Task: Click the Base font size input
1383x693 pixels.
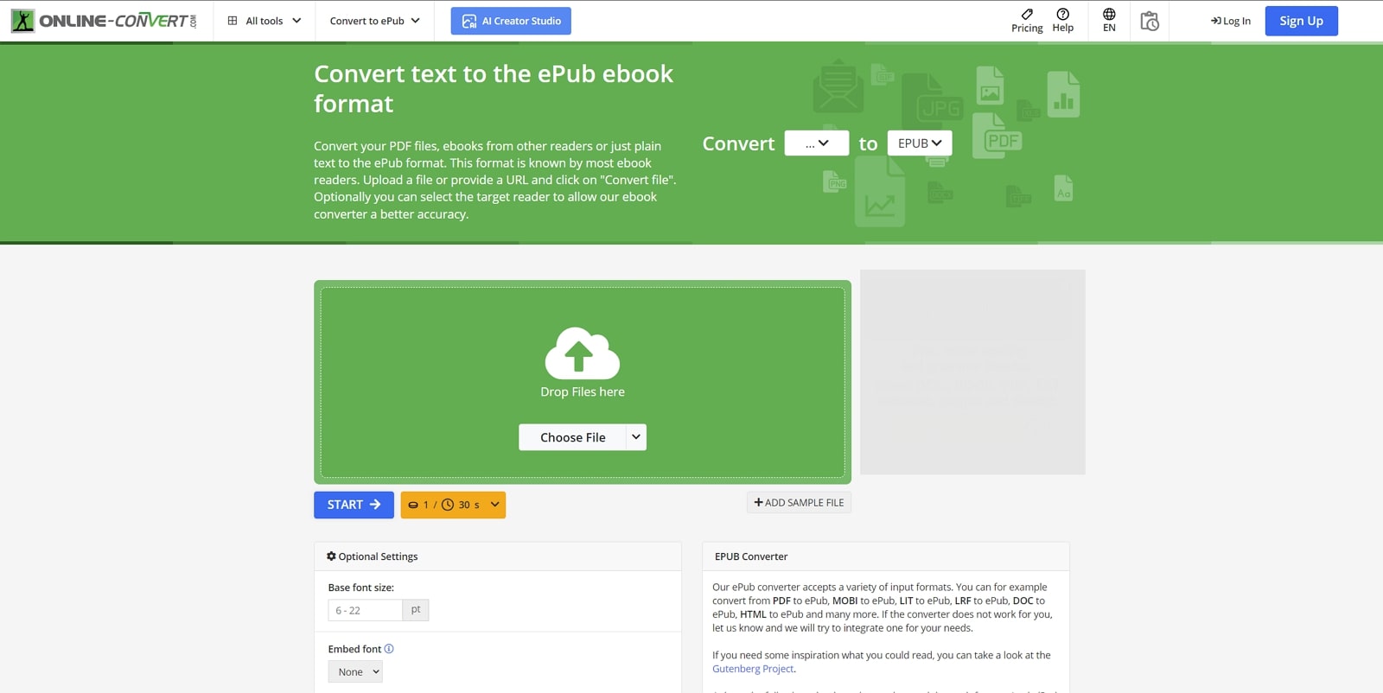Action: [365, 610]
